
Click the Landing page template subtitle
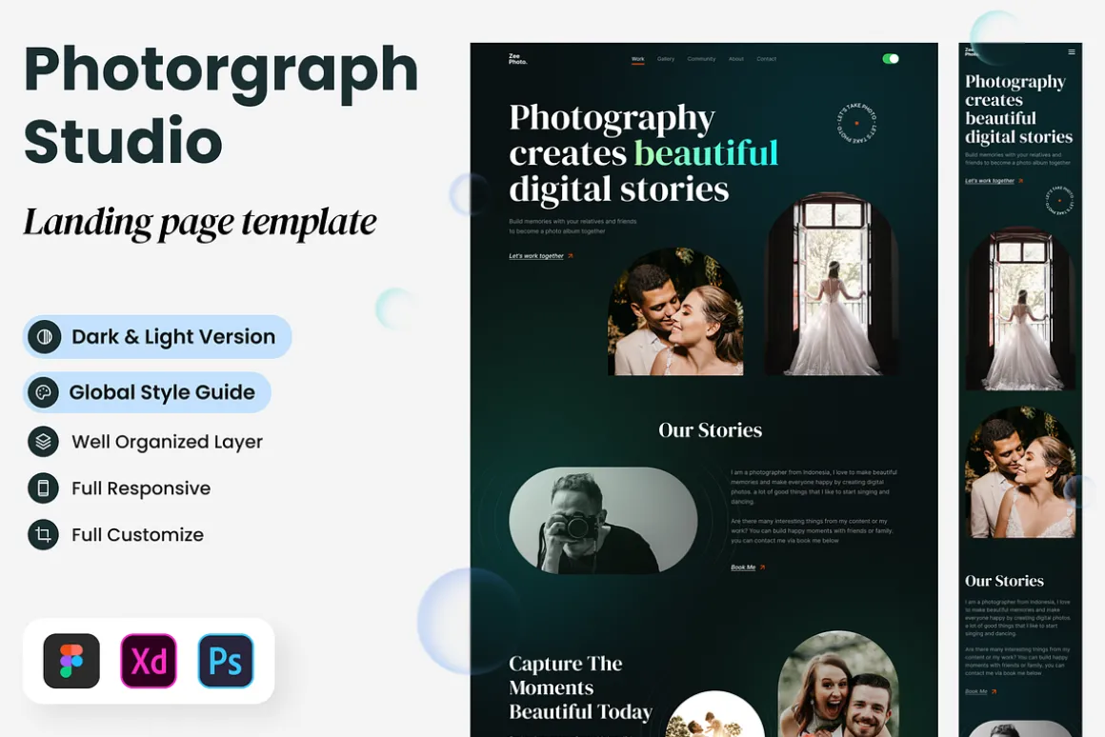coord(200,223)
